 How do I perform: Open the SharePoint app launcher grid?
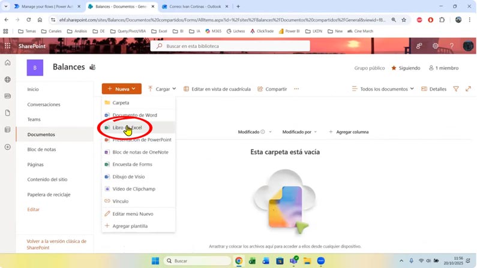coord(8,46)
